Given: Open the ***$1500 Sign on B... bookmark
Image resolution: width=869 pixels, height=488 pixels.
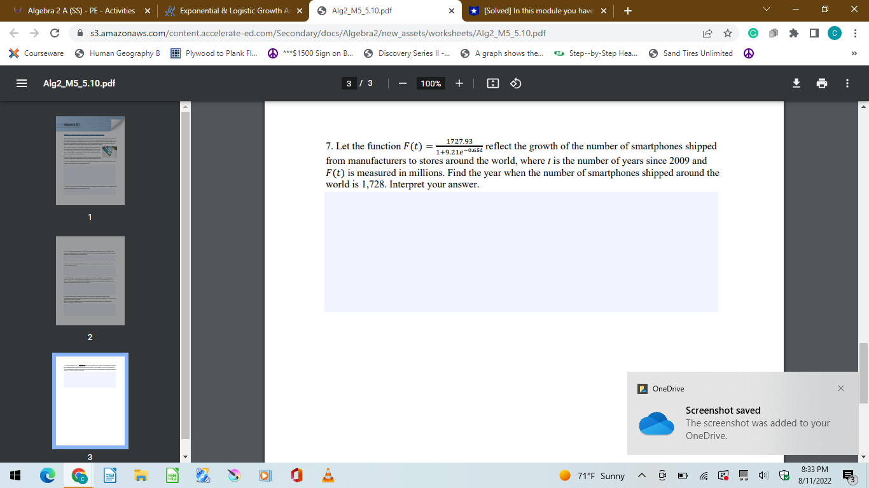Looking at the screenshot, I should coord(311,53).
